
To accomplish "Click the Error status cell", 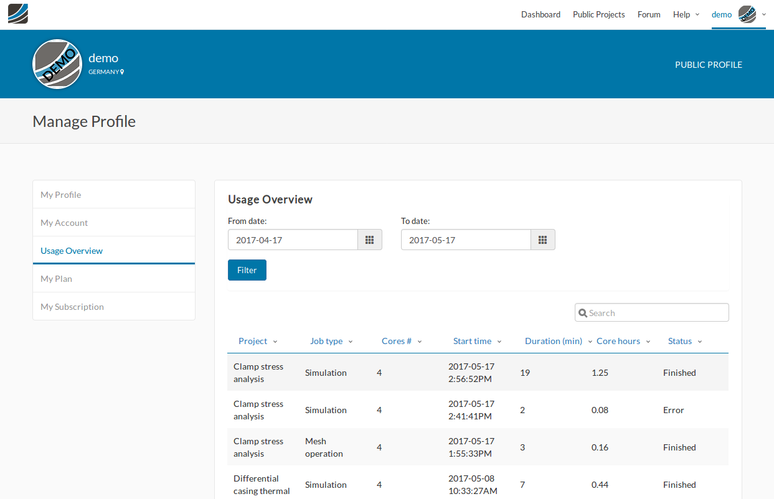I will pos(674,410).
